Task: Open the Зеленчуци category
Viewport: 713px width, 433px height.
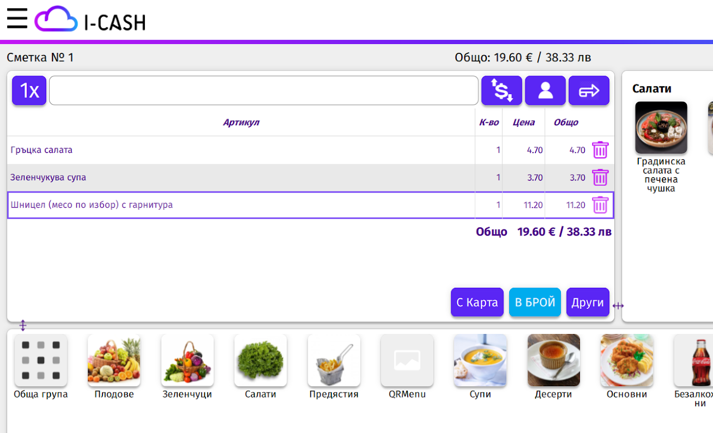Action: point(187,367)
